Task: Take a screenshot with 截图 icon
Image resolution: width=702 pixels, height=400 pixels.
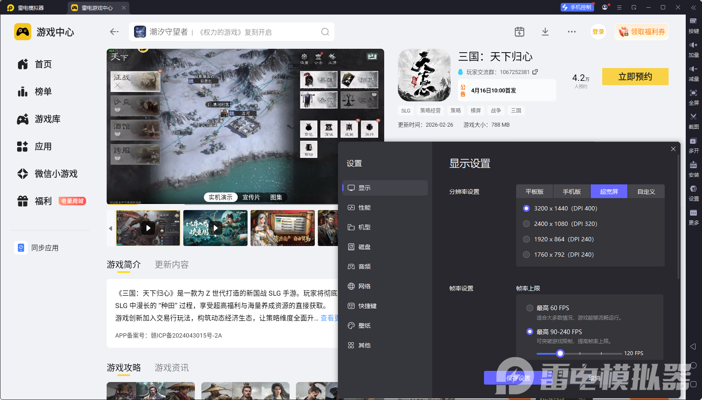Action: tap(693, 117)
